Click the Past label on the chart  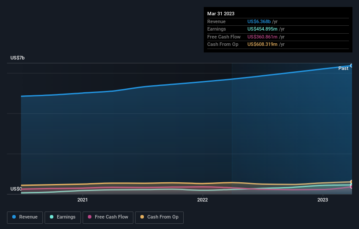[343, 69]
